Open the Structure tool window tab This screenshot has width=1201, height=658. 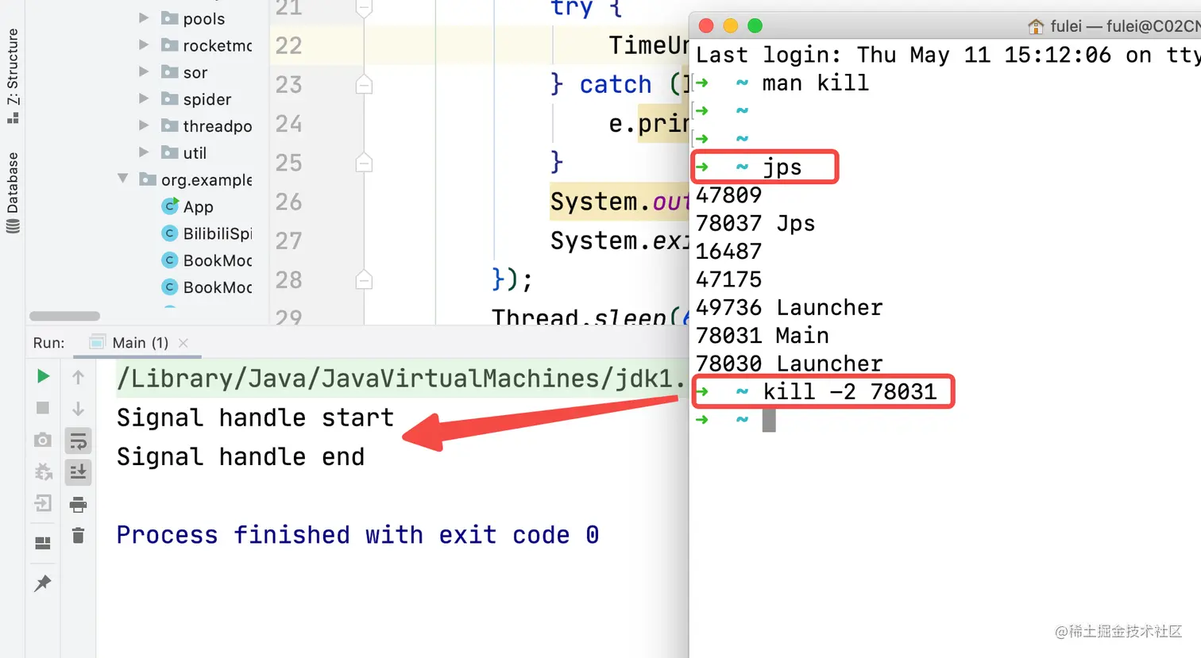click(12, 75)
